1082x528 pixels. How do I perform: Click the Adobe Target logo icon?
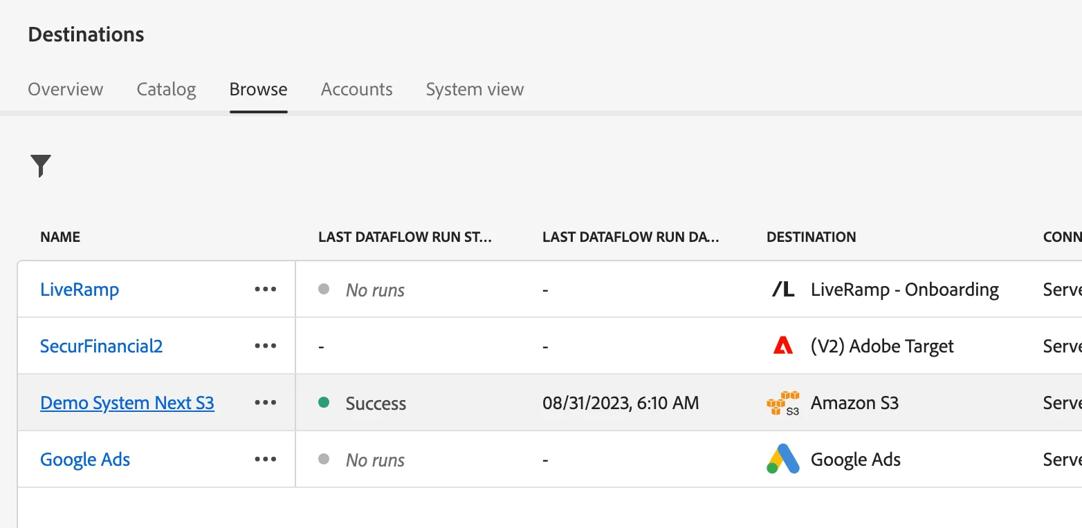coord(783,346)
